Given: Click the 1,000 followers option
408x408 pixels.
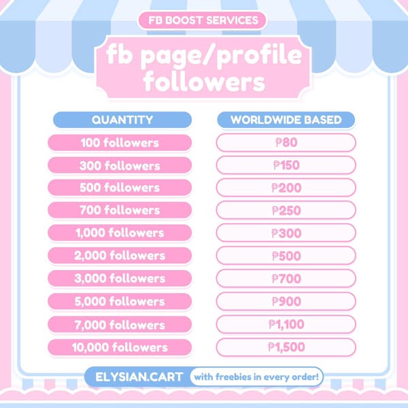Looking at the screenshot, I should point(120,233).
